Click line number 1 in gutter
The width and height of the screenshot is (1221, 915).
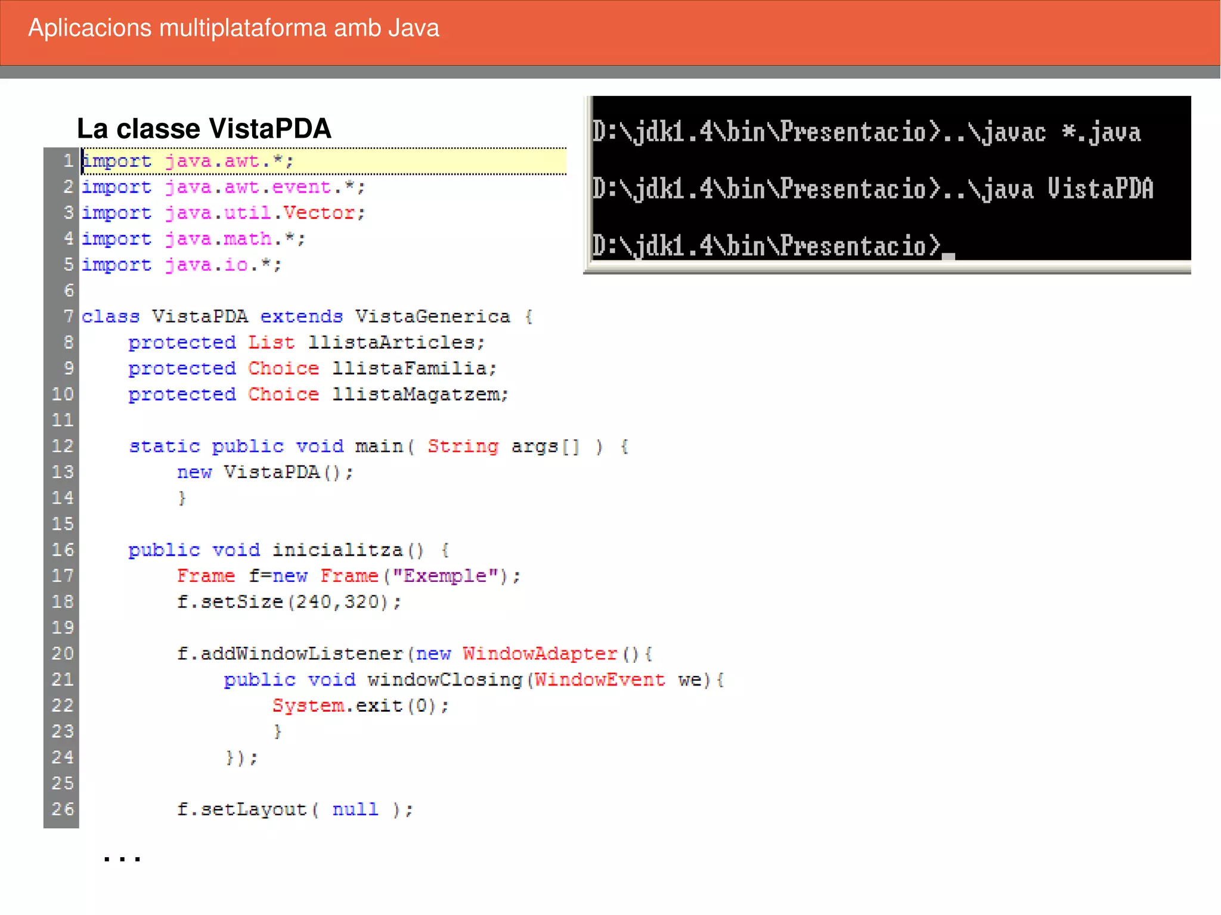click(x=69, y=161)
